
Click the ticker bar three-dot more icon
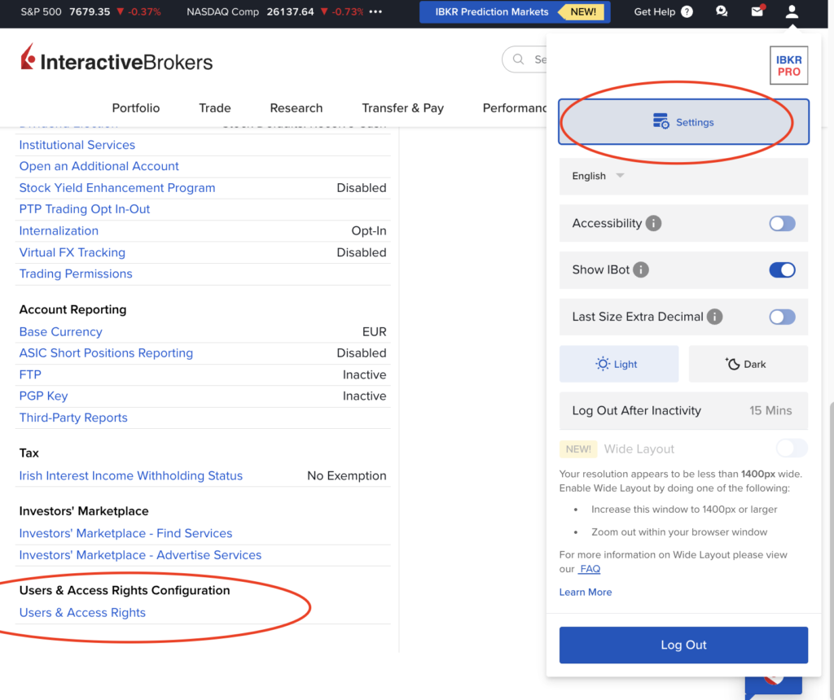(375, 11)
